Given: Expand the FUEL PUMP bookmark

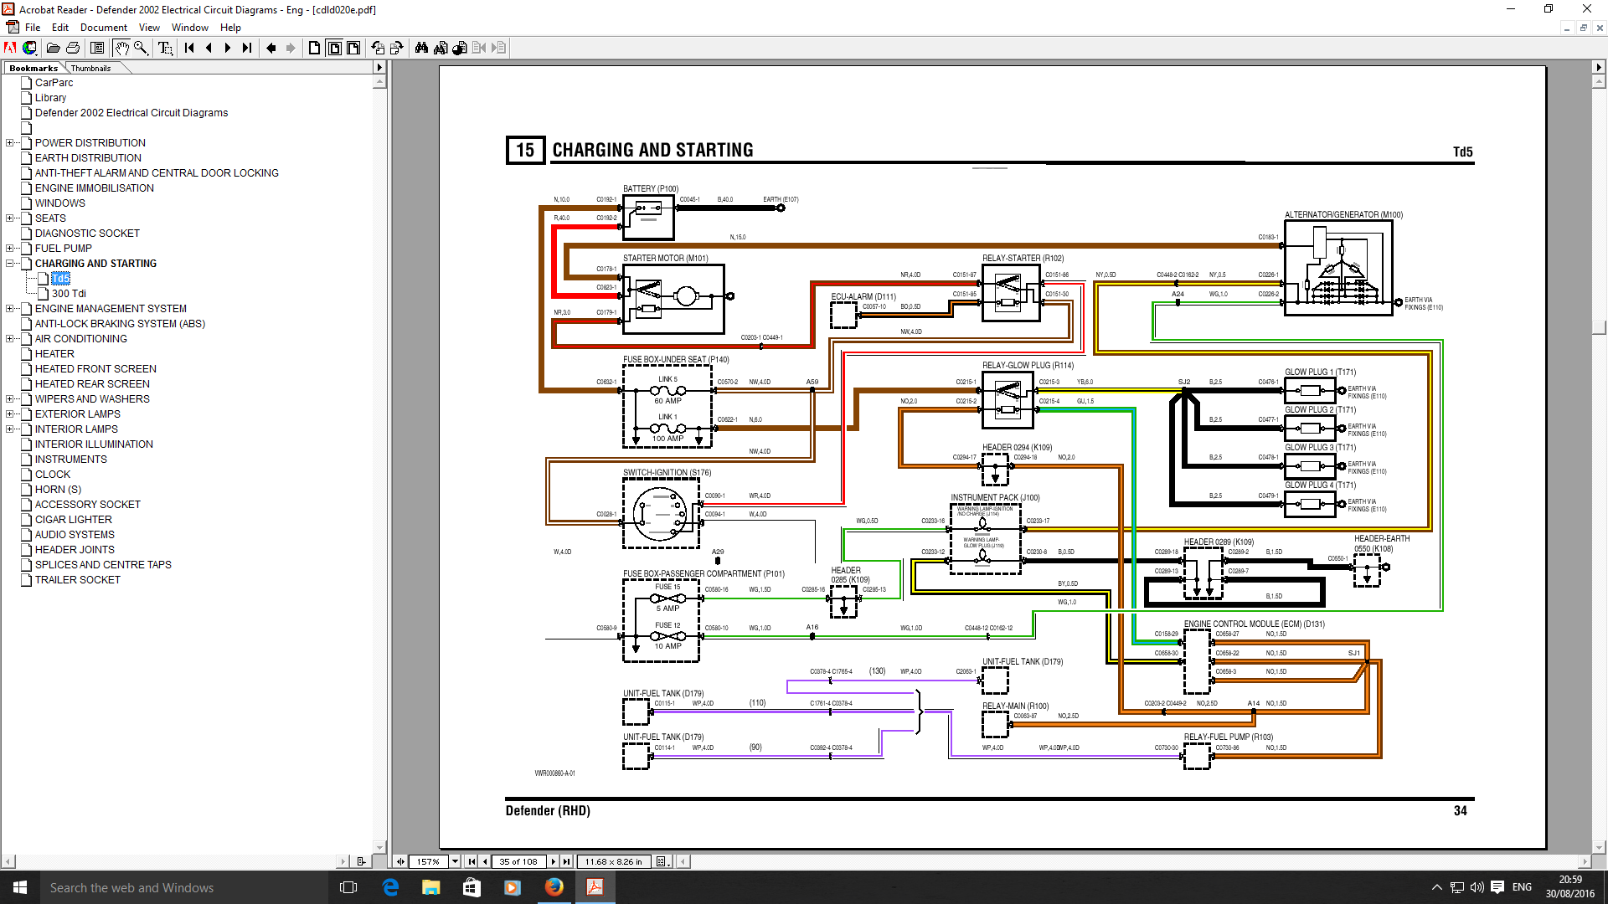Looking at the screenshot, I should (9, 249).
